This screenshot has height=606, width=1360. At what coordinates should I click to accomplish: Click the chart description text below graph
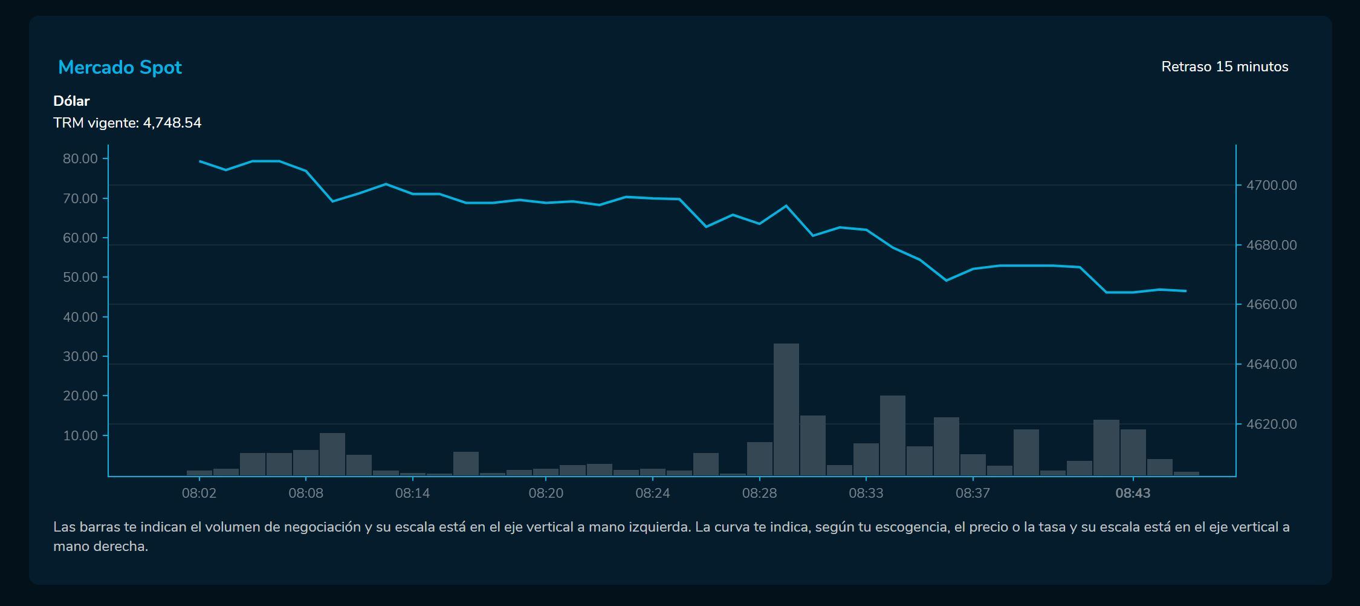[x=671, y=536]
